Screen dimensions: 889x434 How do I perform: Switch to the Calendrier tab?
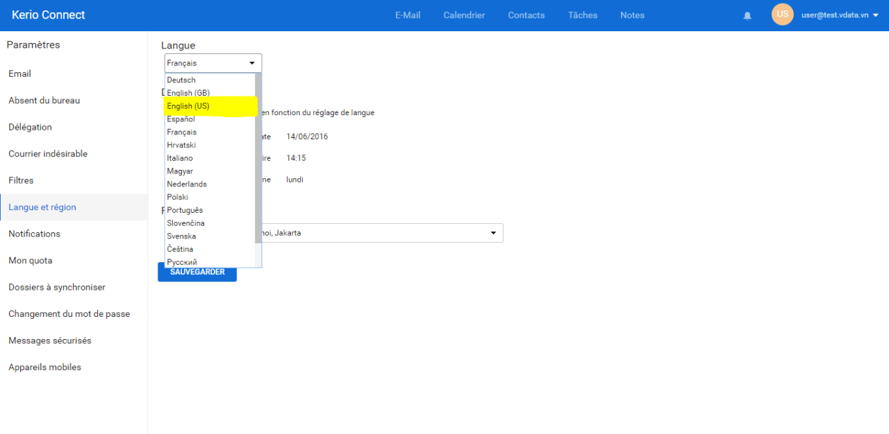pyautogui.click(x=464, y=15)
